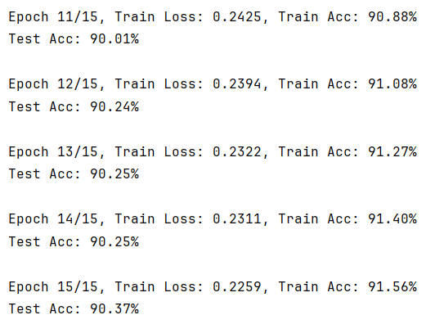Click Train Loss value 0.2394

pos(237,84)
